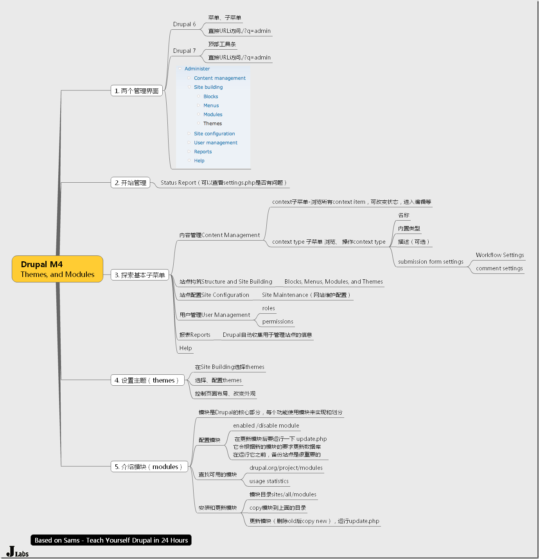539x559 pixels.
Task: Select '站点配置Site Configuration' topic
Action: click(214, 295)
